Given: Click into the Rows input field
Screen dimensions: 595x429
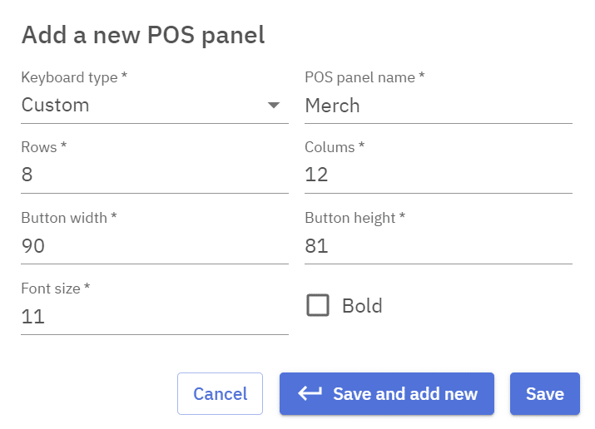Looking at the screenshot, I should tap(154, 175).
